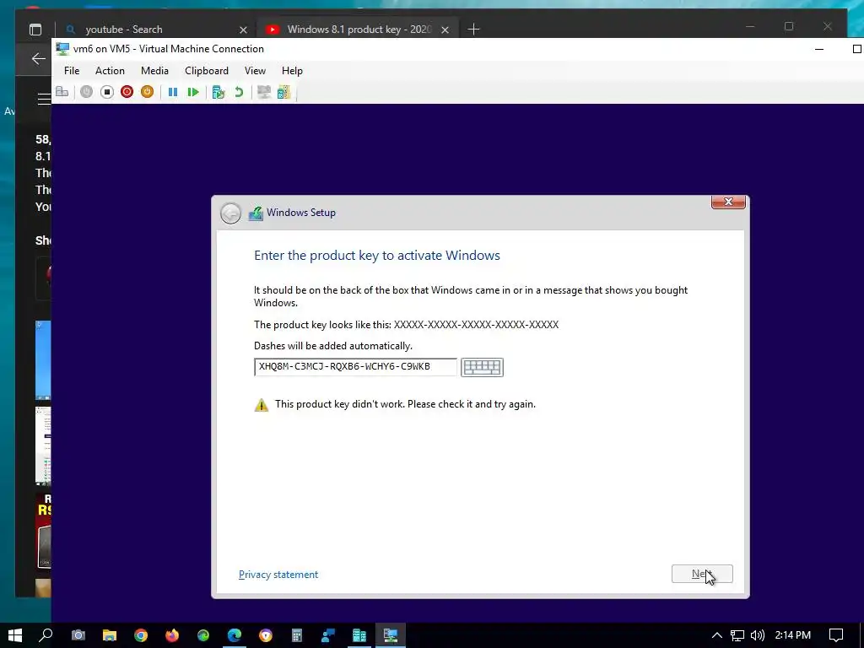The width and height of the screenshot is (864, 648).
Task: Open the Media menu
Action: [154, 71]
